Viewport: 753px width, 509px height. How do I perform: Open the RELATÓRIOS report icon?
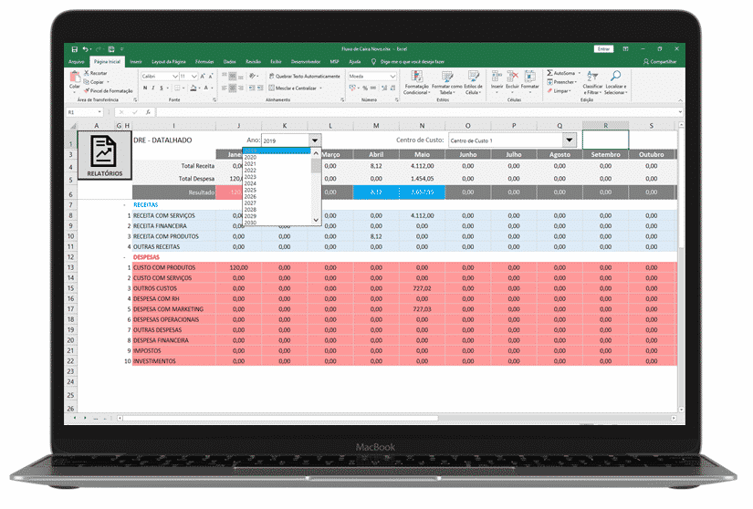point(104,155)
